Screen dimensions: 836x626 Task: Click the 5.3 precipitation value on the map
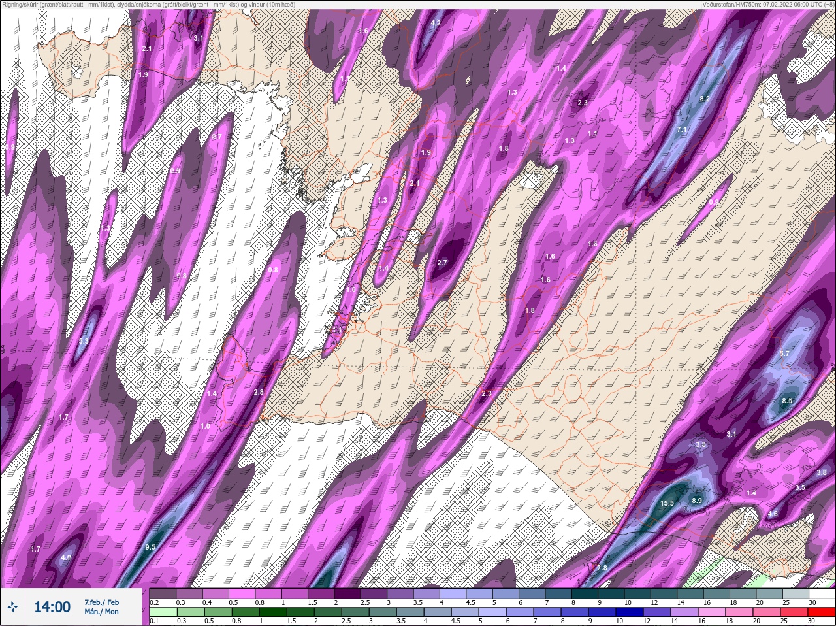(84, 341)
